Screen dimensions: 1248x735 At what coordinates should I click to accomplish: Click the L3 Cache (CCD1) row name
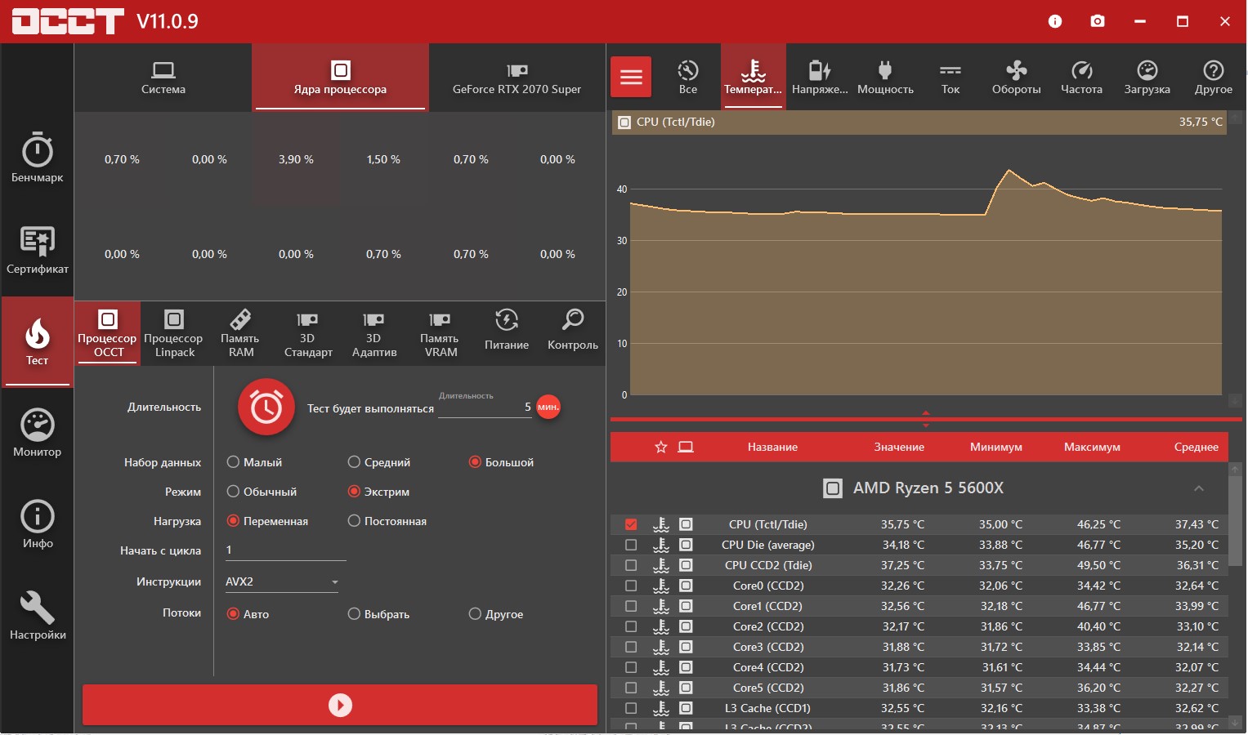[x=767, y=708]
